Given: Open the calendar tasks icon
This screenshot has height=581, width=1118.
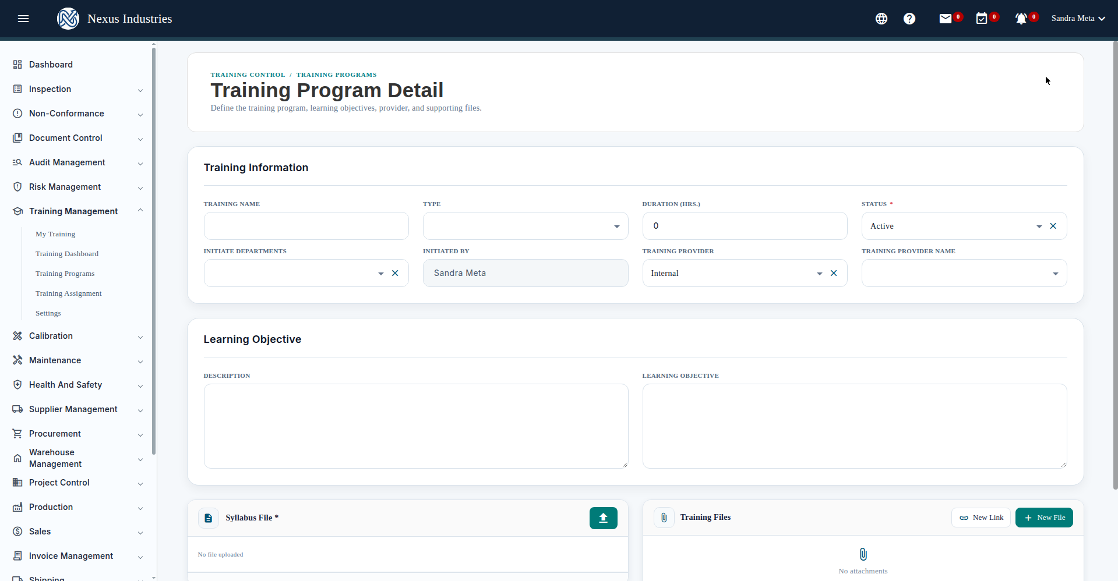Looking at the screenshot, I should pyautogui.click(x=982, y=19).
